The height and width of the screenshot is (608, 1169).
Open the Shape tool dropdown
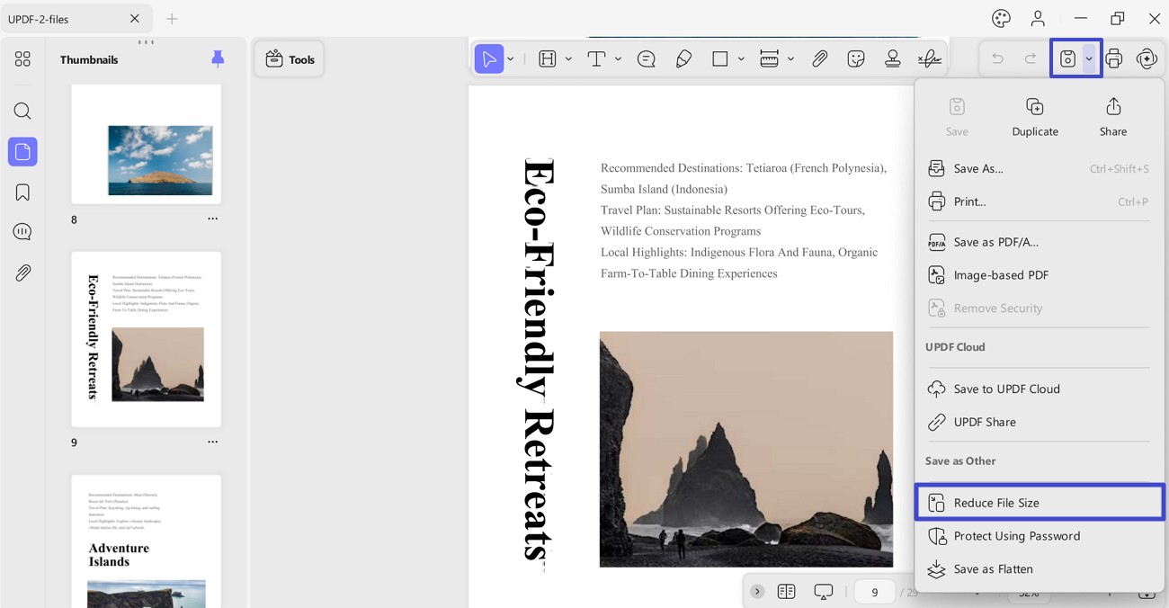pyautogui.click(x=740, y=58)
